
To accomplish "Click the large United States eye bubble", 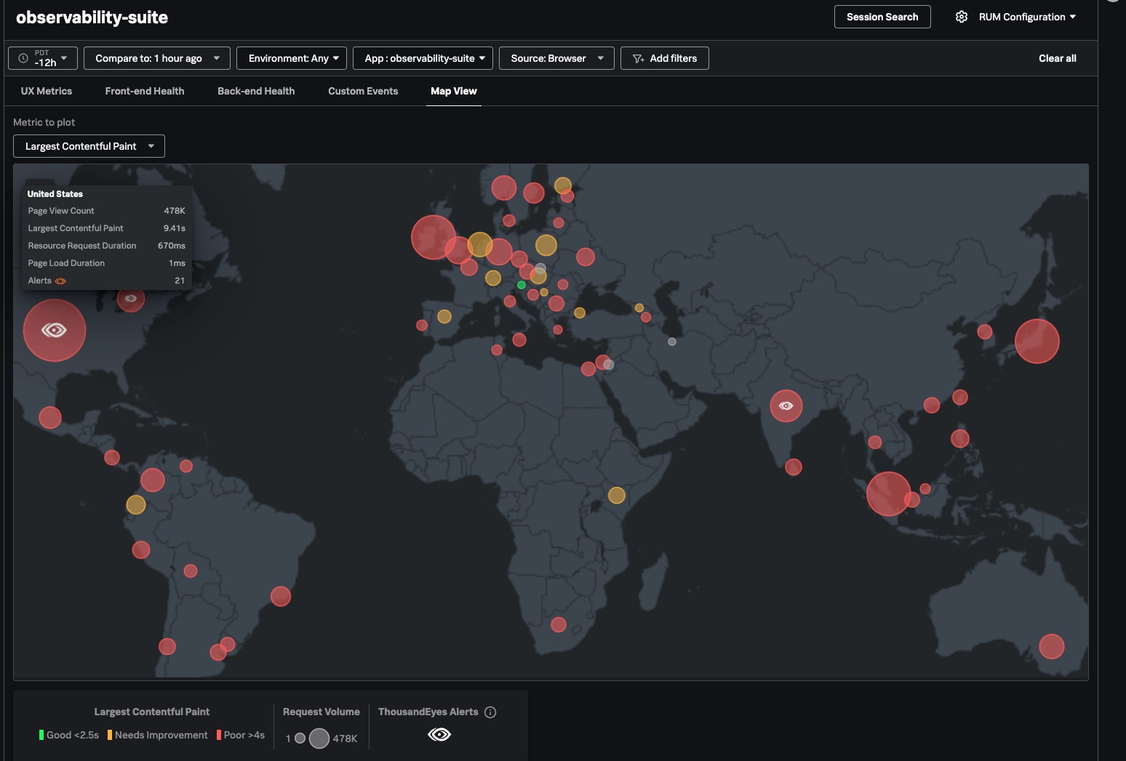I will click(55, 331).
